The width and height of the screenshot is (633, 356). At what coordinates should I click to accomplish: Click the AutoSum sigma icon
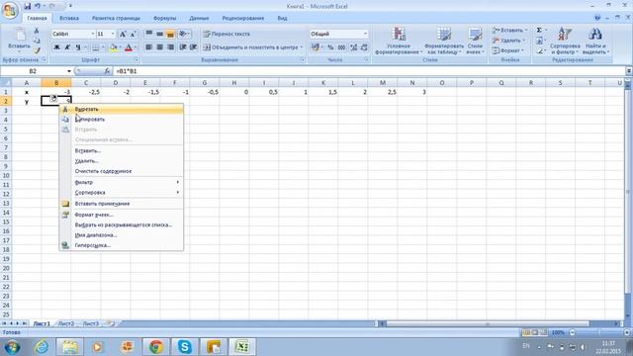tap(539, 31)
